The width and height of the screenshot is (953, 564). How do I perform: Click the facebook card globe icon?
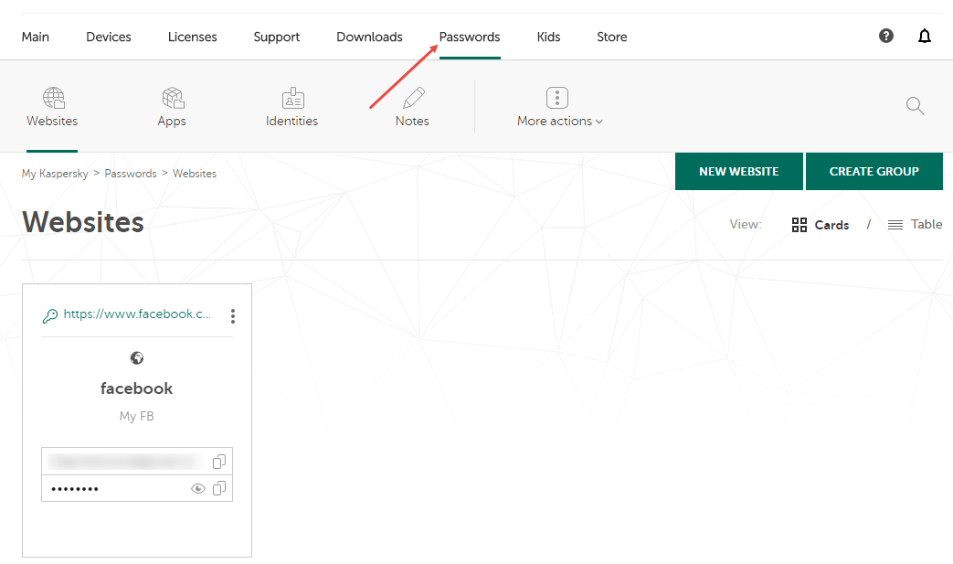point(137,358)
